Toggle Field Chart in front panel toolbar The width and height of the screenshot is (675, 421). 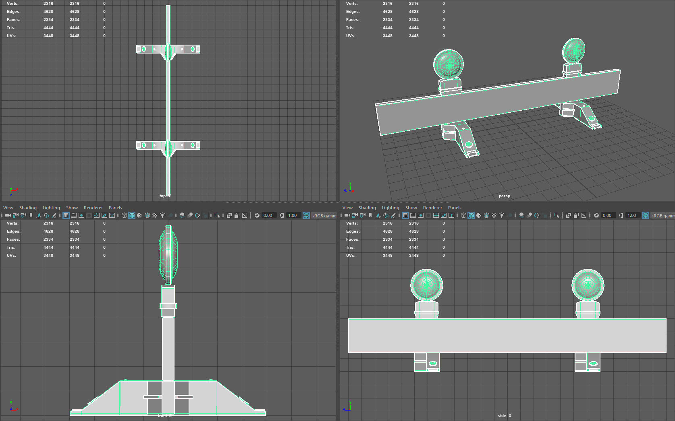coord(97,215)
